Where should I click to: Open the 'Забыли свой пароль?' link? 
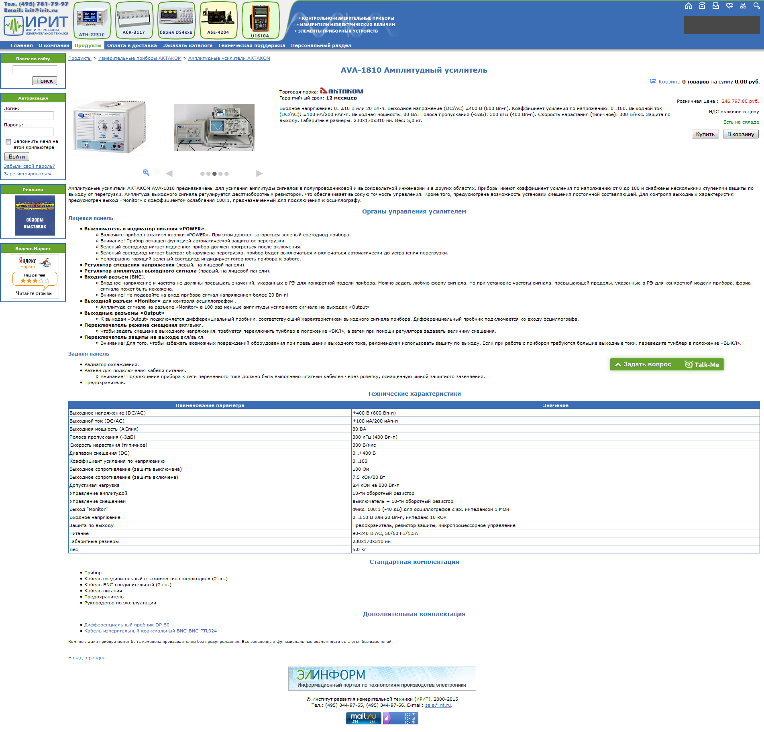point(29,166)
